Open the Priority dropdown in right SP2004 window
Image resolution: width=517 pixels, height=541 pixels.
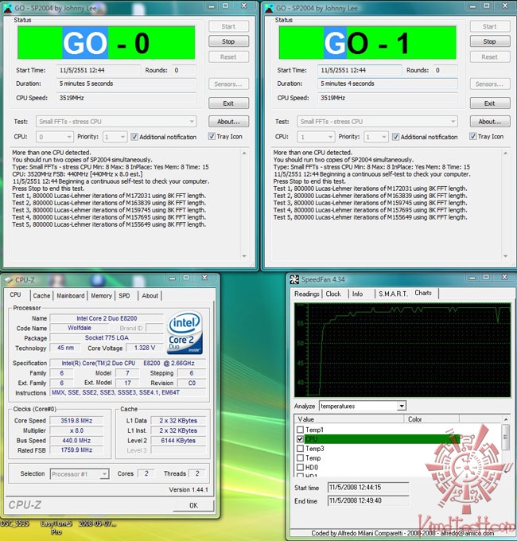click(x=376, y=137)
